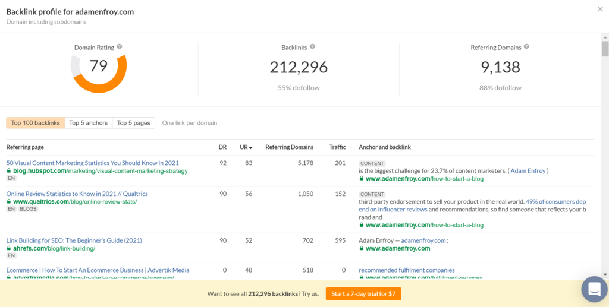The image size is (609, 307).
Task: Click Start a 7-day trial for $7
Action: point(363,293)
